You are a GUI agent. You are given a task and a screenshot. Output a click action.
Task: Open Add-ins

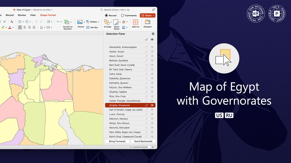136,24
